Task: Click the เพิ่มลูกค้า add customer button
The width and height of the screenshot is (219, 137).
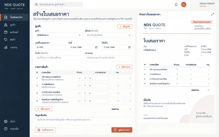Action: (x=125, y=26)
